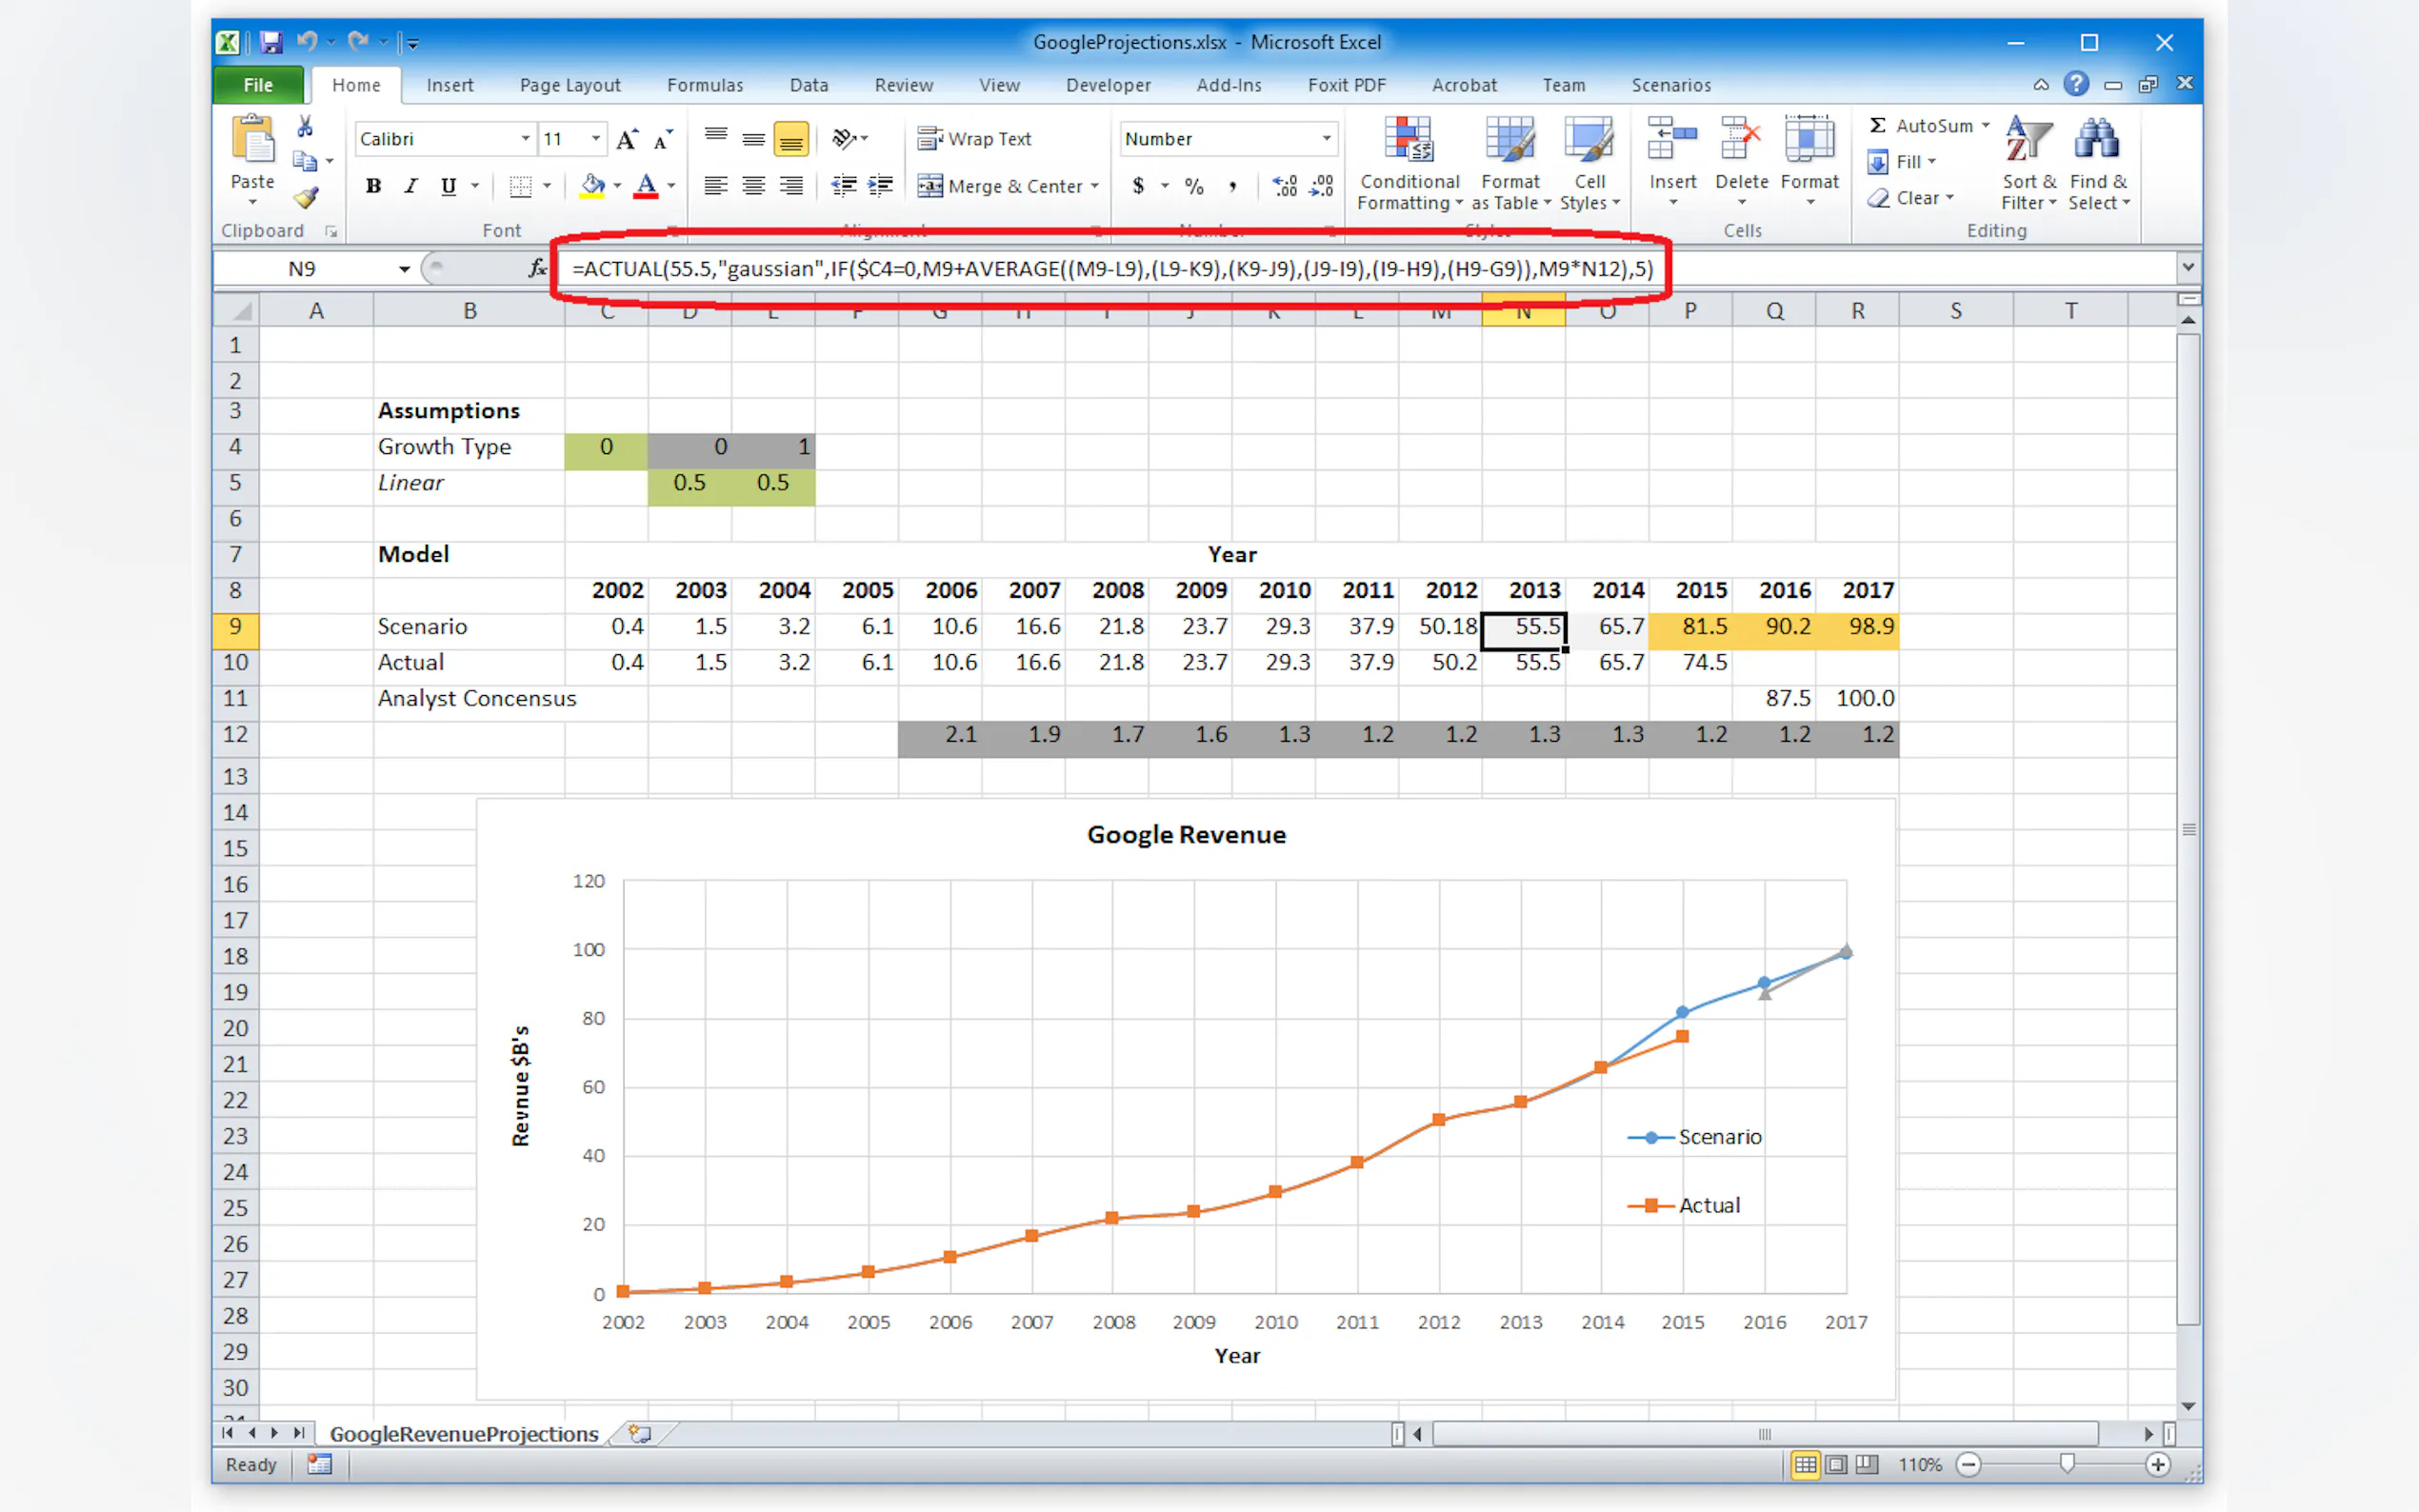Open the font name Calibri dropdown
2419x1512 pixels.
coord(525,139)
